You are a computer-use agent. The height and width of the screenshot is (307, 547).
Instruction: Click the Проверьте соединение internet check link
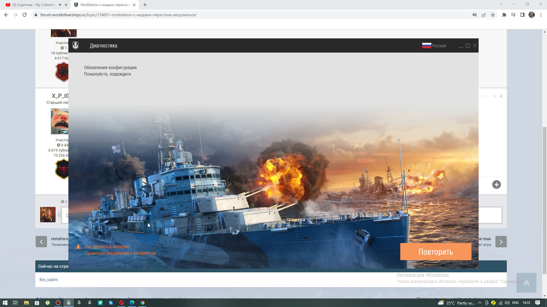pyautogui.click(x=120, y=253)
